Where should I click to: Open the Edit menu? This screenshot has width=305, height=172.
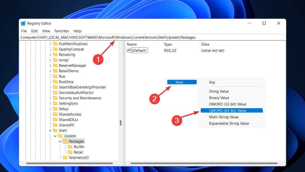coord(34,31)
